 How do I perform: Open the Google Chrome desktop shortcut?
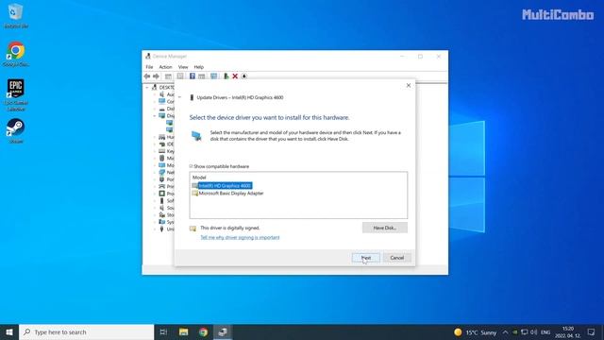tap(16, 54)
